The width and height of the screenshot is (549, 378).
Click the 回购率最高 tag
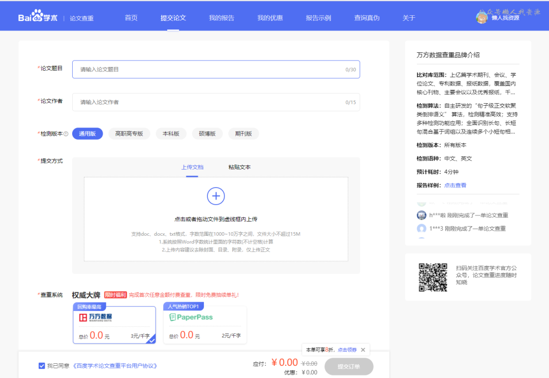pyautogui.click(x=89, y=307)
